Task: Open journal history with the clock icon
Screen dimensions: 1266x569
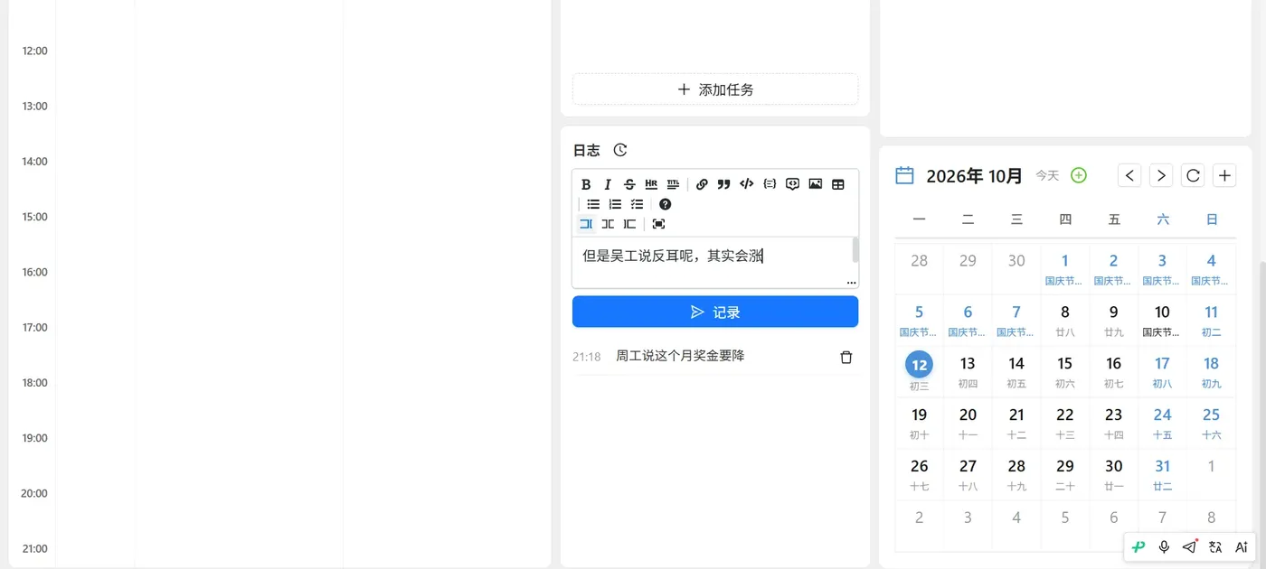Action: tap(620, 150)
